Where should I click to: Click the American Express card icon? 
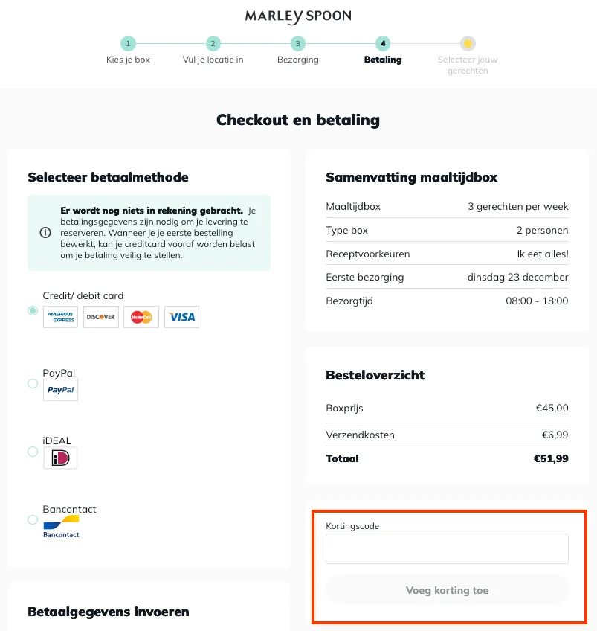(x=61, y=317)
